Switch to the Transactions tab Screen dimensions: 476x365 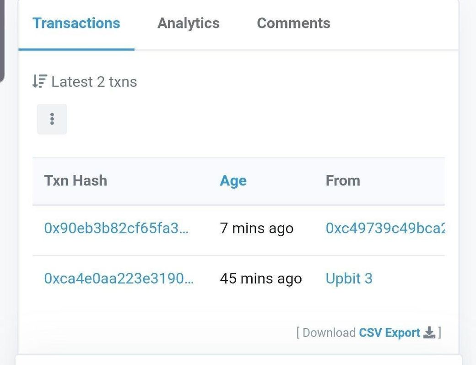76,23
